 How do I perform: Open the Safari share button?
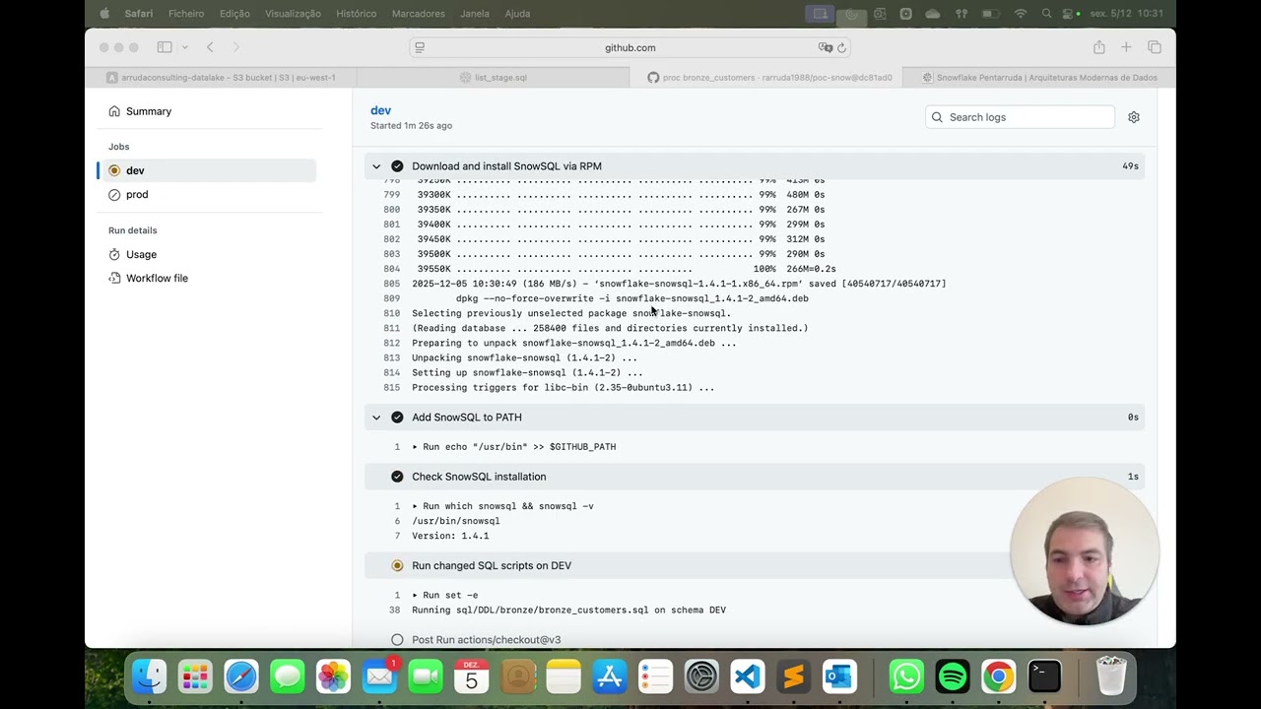click(x=1098, y=47)
